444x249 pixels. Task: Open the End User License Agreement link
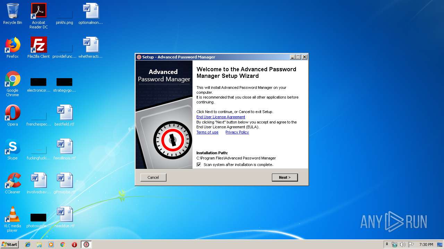(x=221, y=117)
